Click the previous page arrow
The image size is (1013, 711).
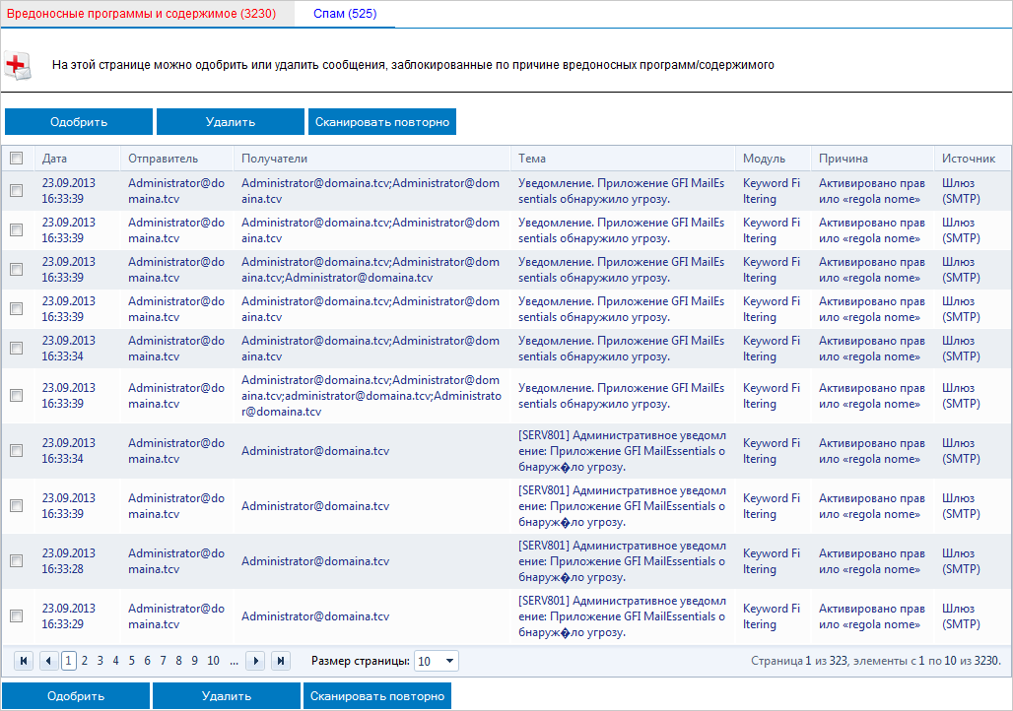click(45, 661)
